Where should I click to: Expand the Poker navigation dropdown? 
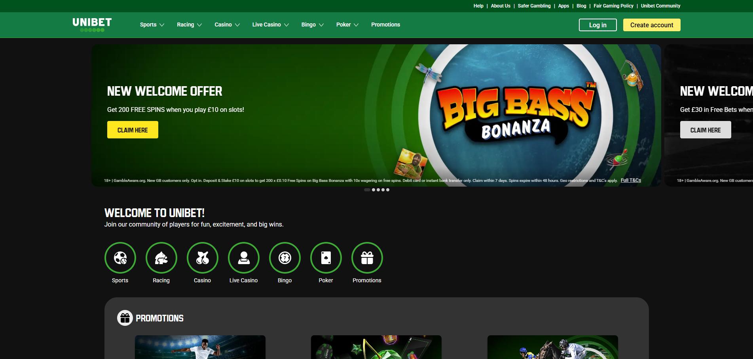347,25
